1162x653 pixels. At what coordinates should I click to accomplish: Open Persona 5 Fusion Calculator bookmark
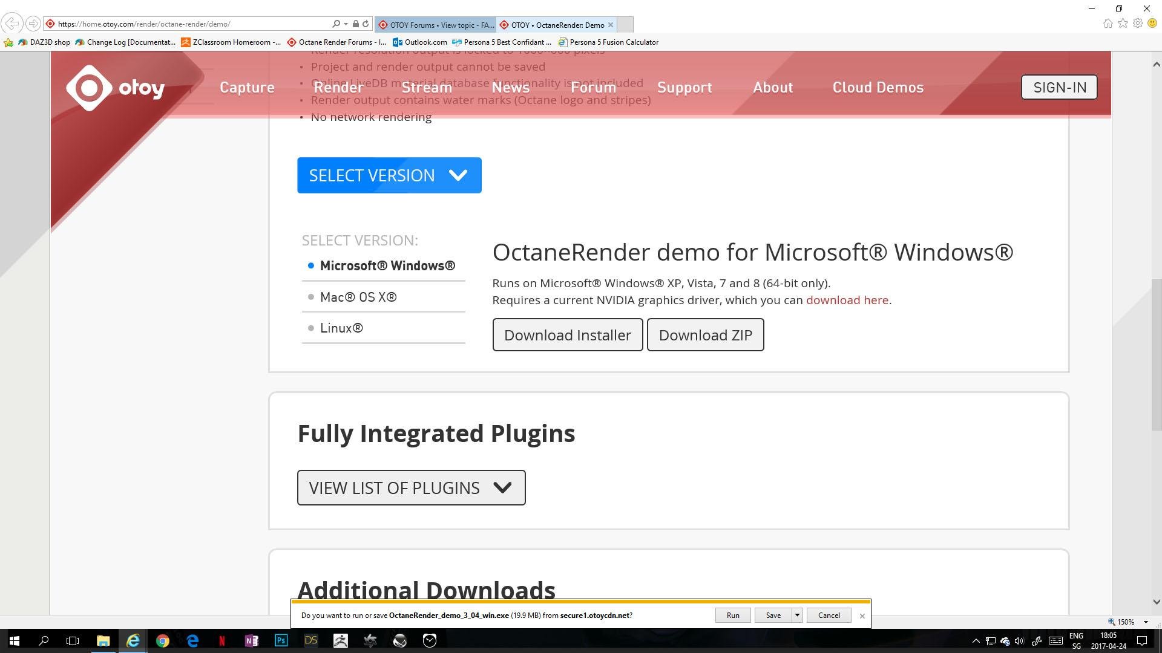tap(608, 42)
